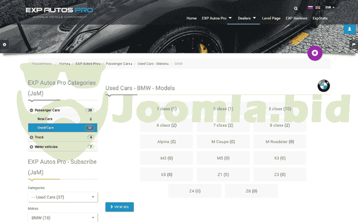Select the Z8 (0) model
The width and height of the screenshot is (358, 222).
coord(252,191)
